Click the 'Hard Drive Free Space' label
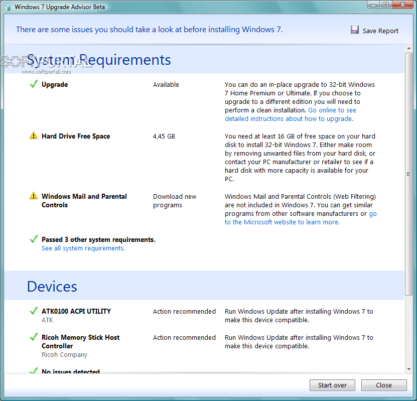417x401 pixels. (x=76, y=136)
